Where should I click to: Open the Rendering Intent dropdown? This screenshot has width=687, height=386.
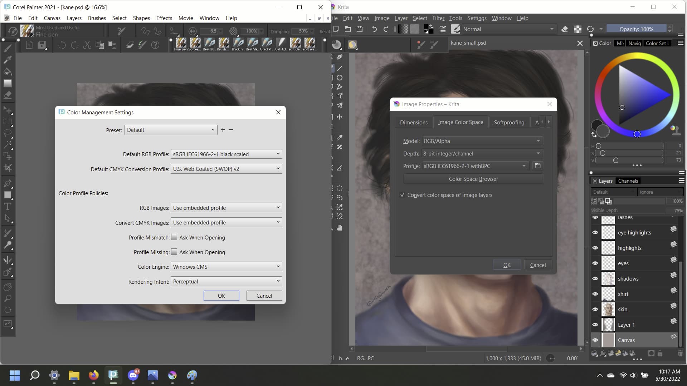226,282
